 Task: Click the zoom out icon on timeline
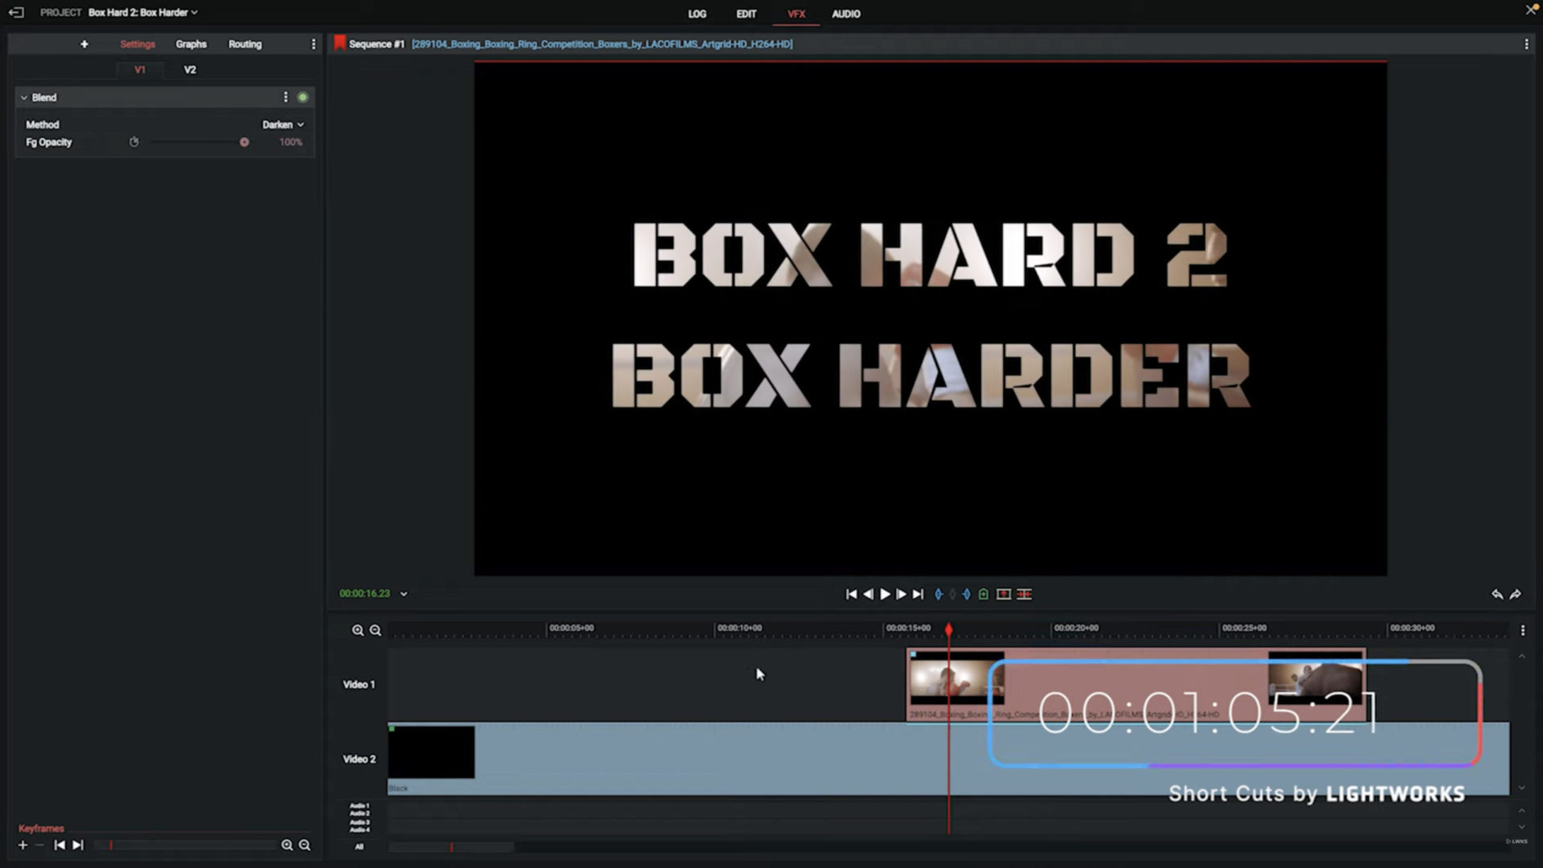(375, 629)
